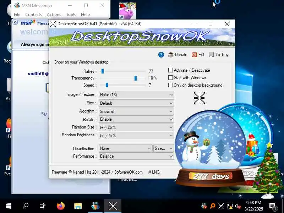Launch Firefox from the taskbar
The height and width of the screenshot is (213, 284).
pyautogui.click(x=60, y=206)
